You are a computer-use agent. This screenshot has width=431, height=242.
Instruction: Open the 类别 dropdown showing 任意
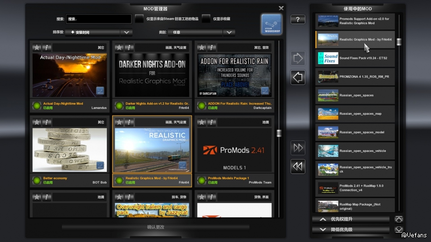tap(195, 33)
